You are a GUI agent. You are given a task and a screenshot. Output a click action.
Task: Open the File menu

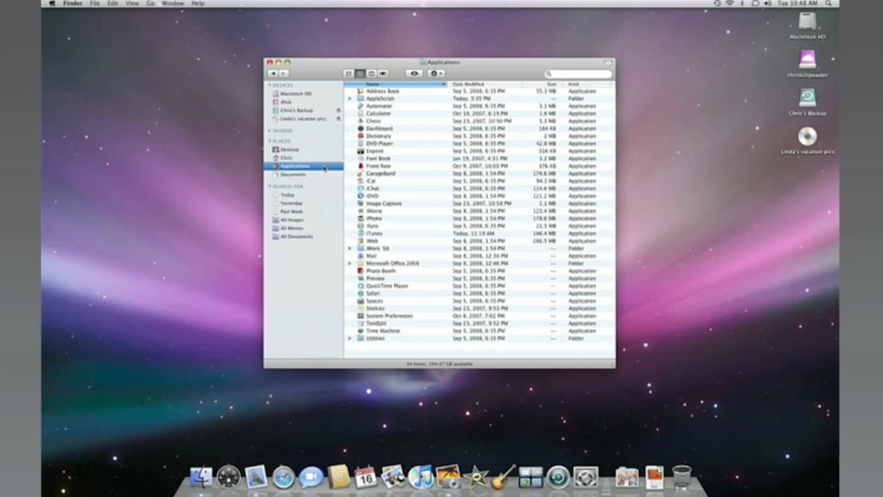pos(95,3)
